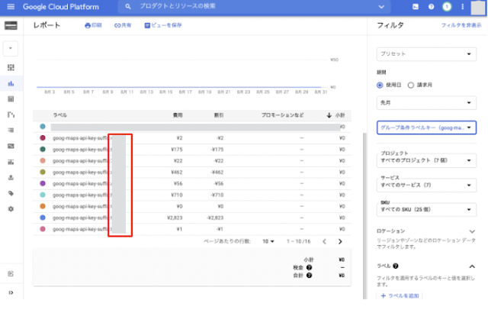The height and width of the screenshot is (313, 488).
Task: Select the Reports bar chart sidebar icon
Action: [11, 83]
